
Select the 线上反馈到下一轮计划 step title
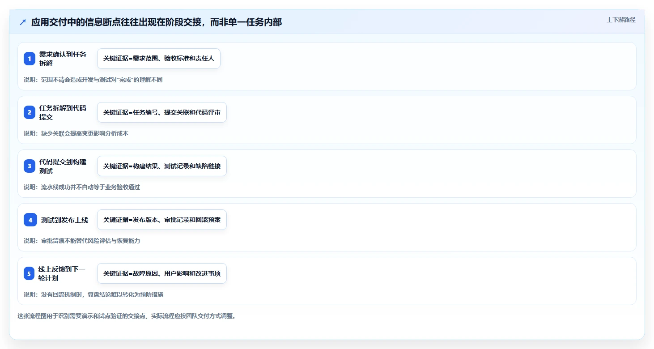click(62, 273)
